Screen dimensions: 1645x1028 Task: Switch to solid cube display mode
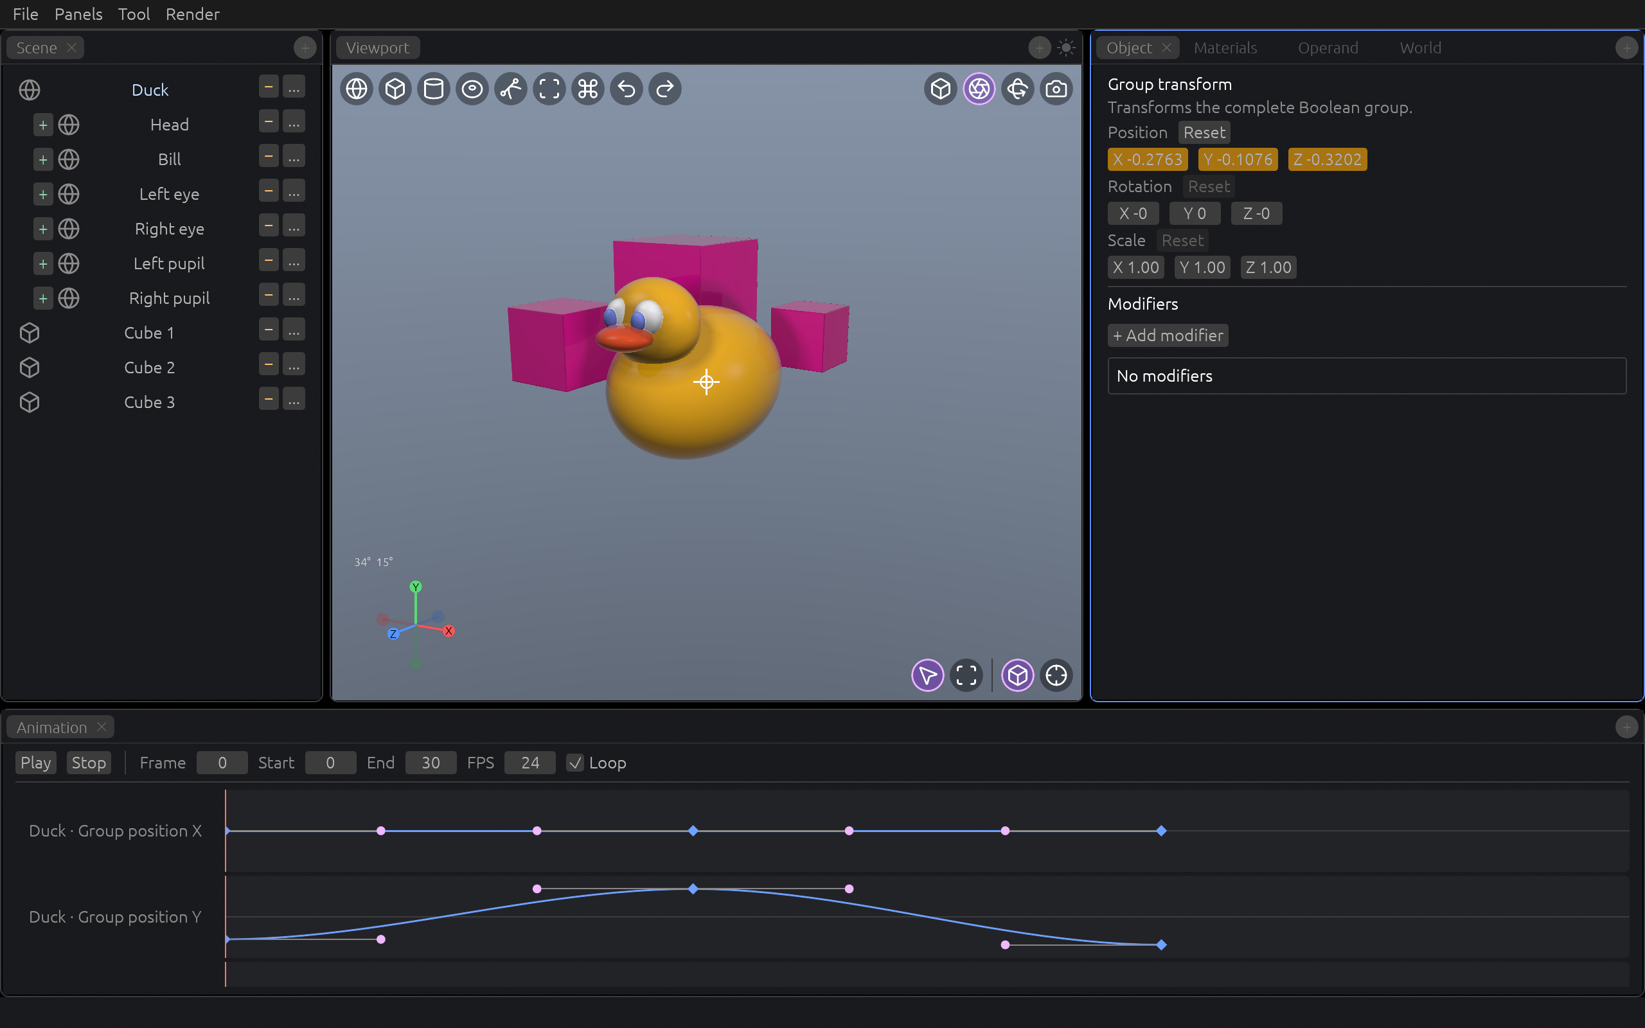pos(940,89)
